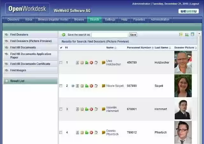The width and height of the screenshot is (204, 144).
Task: Click the clipboard icon in Valentin Hemmert row
Action: 82,109
